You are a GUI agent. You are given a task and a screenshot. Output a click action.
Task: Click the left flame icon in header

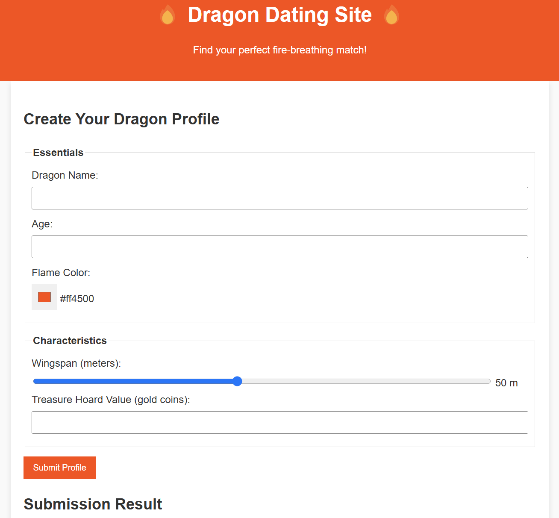coord(168,15)
